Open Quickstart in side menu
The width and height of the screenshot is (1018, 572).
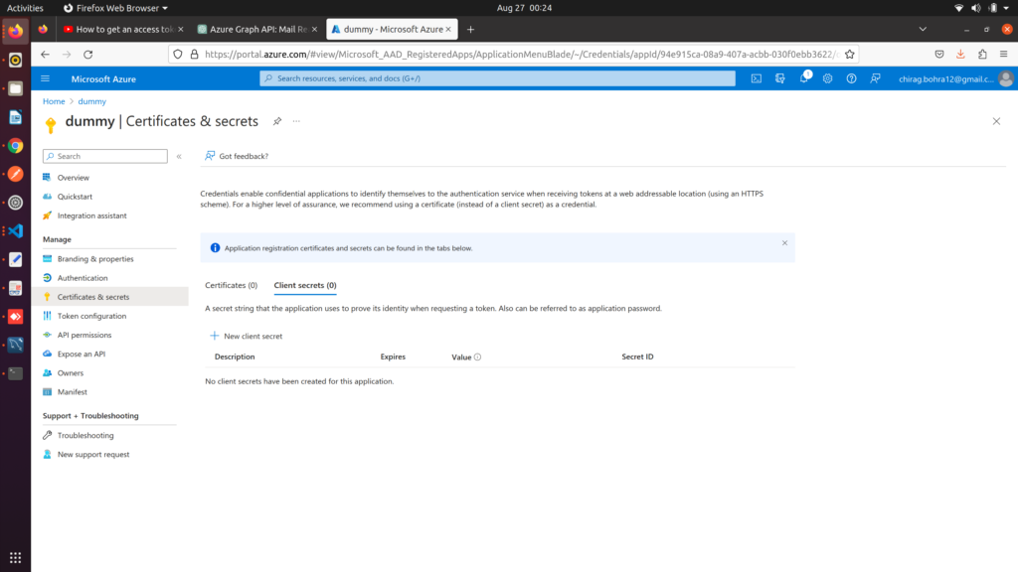75,197
